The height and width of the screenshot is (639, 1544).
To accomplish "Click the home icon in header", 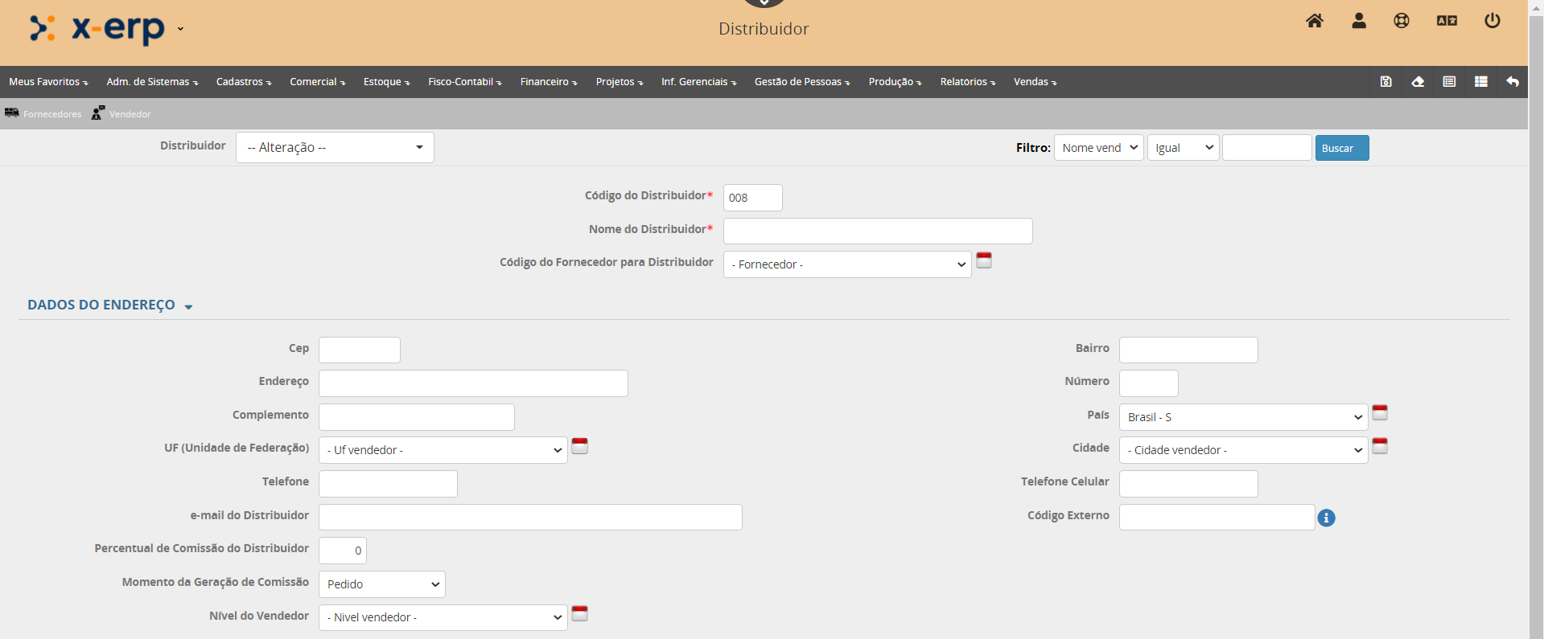I will point(1314,21).
